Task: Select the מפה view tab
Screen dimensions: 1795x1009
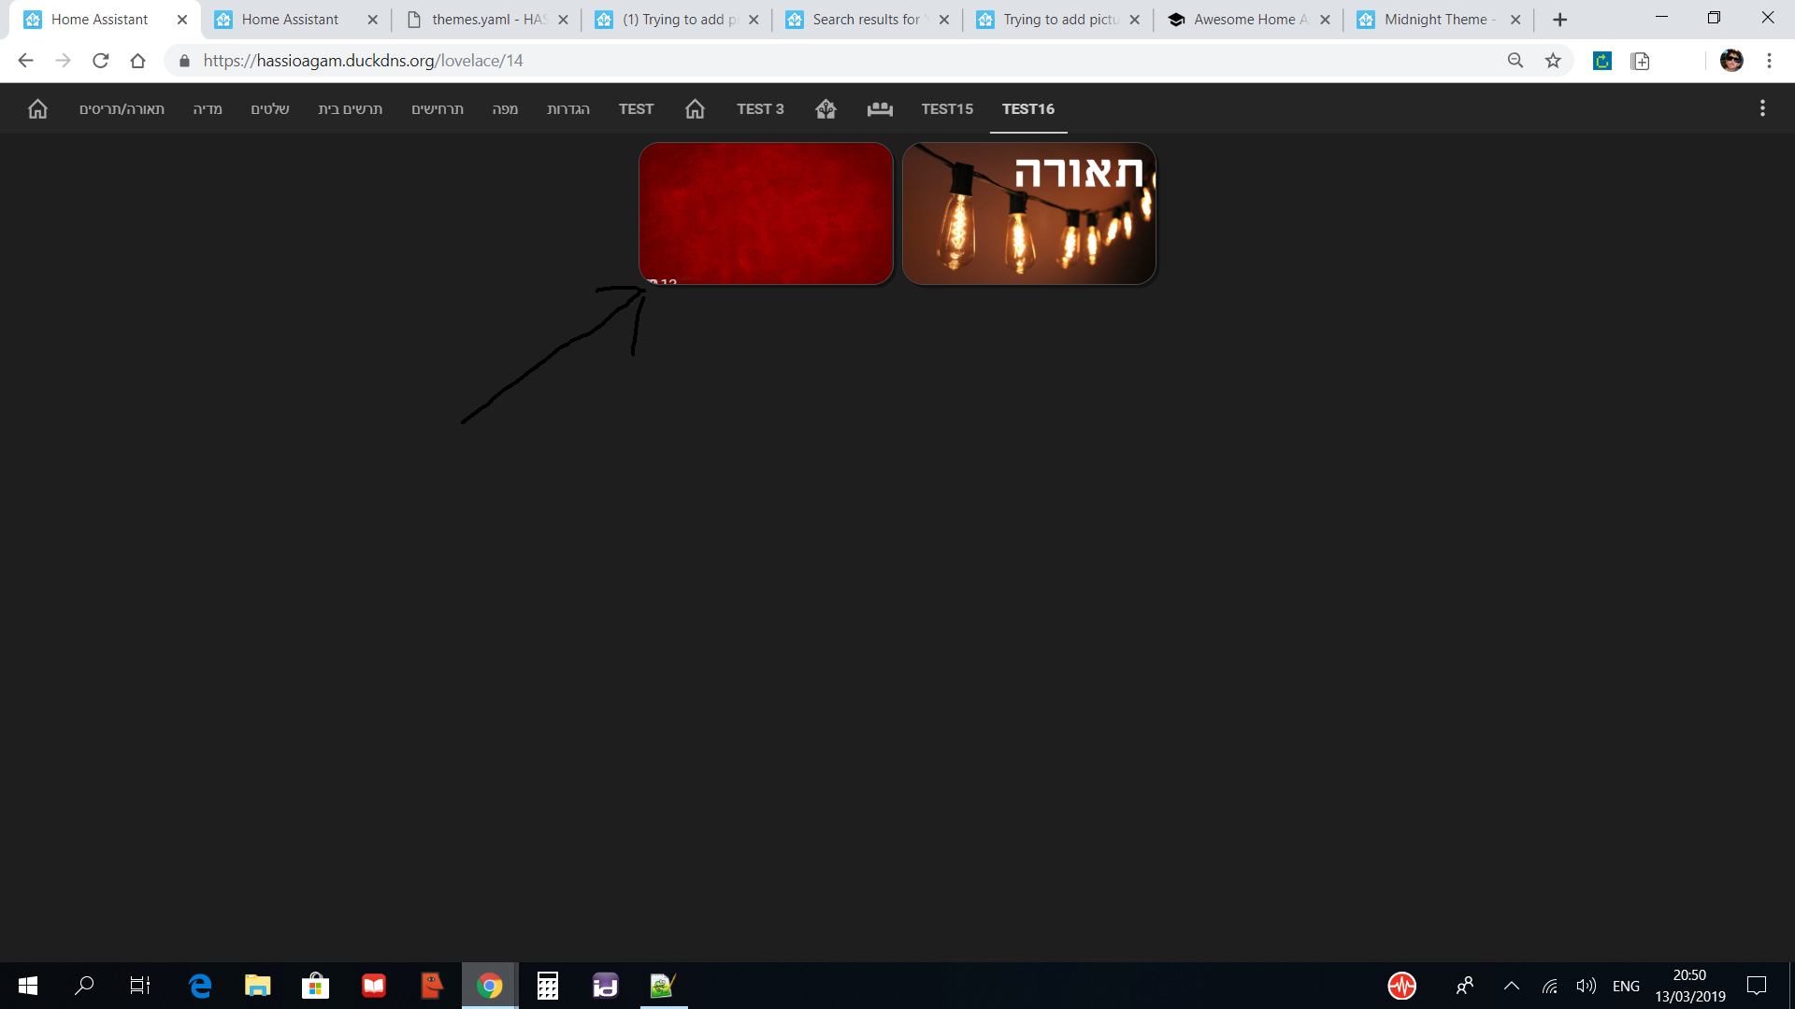Action: pos(505,109)
